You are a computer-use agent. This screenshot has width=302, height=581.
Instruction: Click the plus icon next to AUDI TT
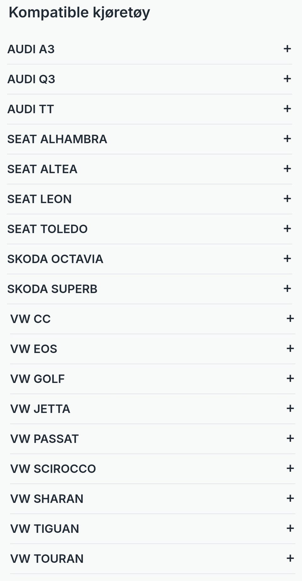[x=287, y=109]
